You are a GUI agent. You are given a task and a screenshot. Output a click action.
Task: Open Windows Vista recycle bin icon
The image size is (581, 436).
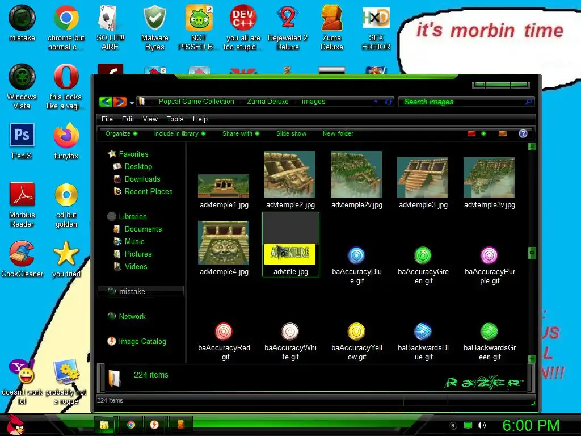(22, 86)
